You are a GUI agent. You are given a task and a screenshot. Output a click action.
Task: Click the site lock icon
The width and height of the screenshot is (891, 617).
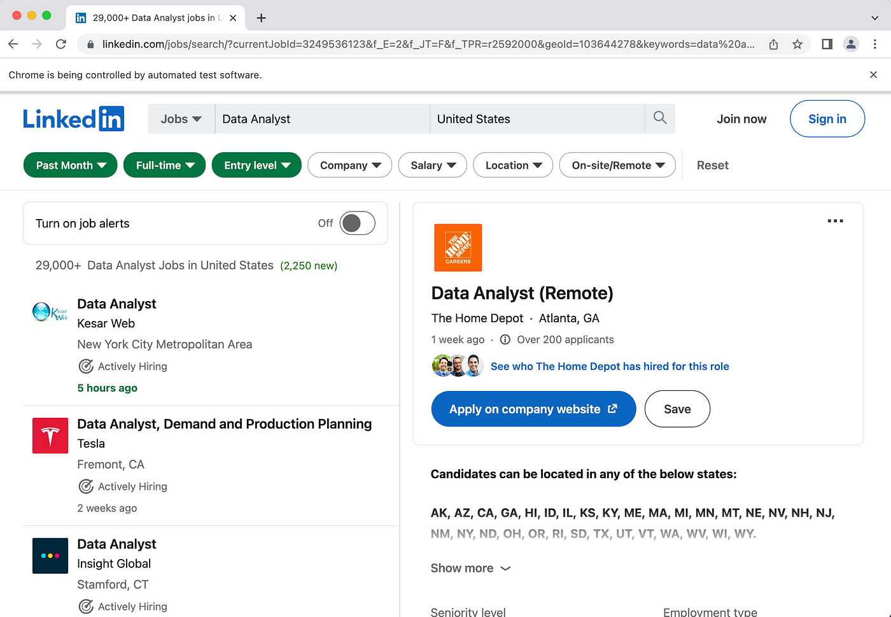coord(90,45)
